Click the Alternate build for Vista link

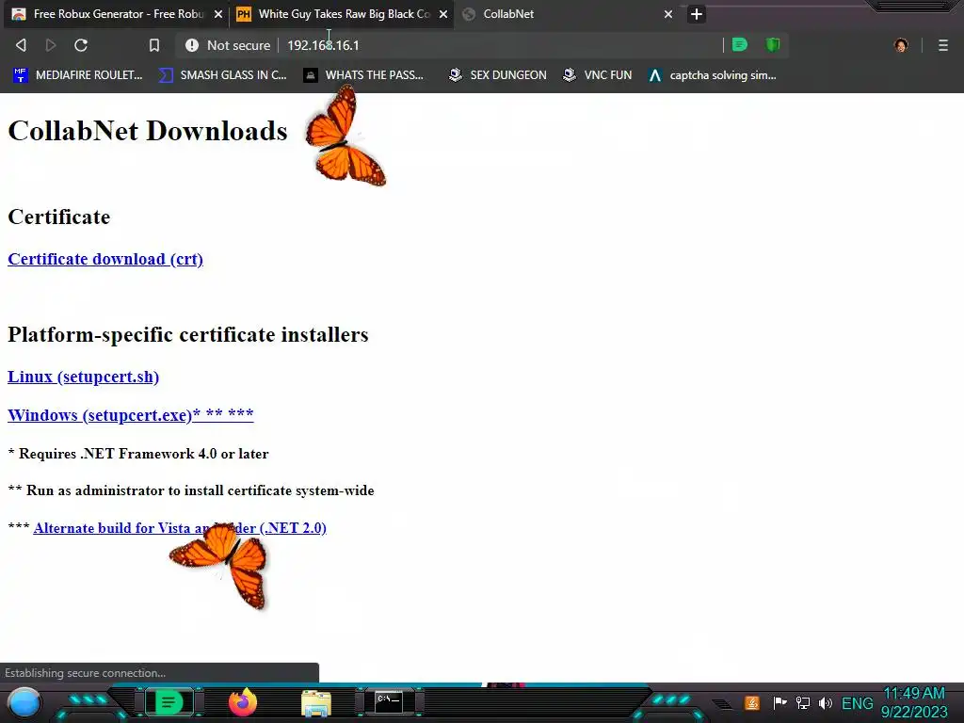point(180,528)
